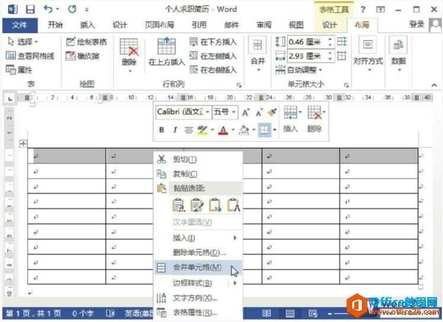Click the Format Painter brush icon

click(272, 112)
